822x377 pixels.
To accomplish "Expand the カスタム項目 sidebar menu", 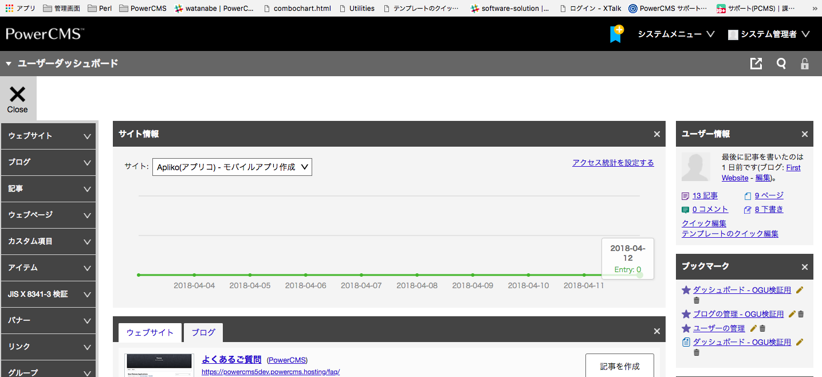I will pyautogui.click(x=48, y=241).
